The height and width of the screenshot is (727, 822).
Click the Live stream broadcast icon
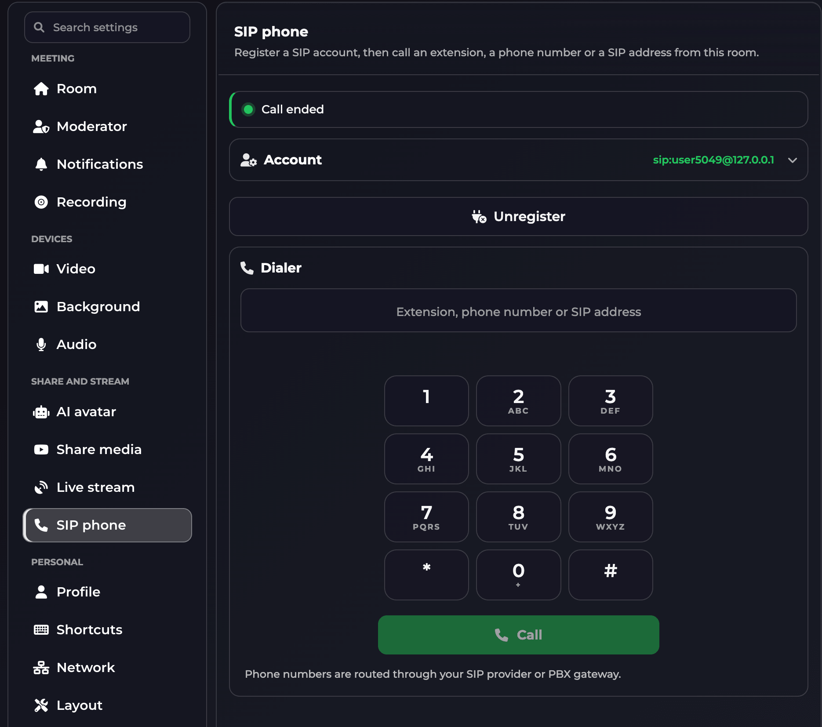point(41,487)
